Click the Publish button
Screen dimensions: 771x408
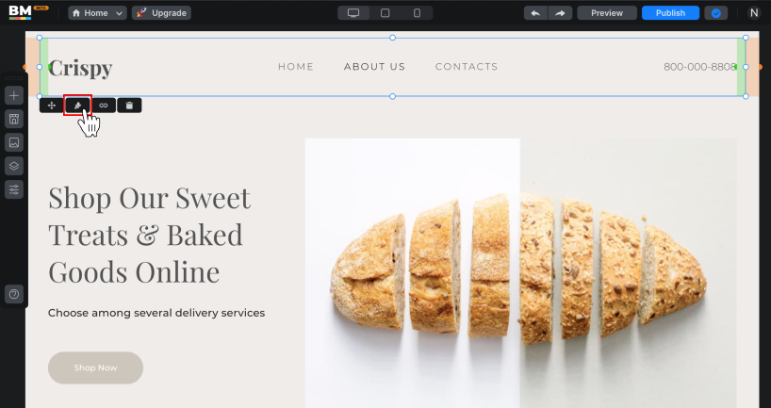click(670, 13)
